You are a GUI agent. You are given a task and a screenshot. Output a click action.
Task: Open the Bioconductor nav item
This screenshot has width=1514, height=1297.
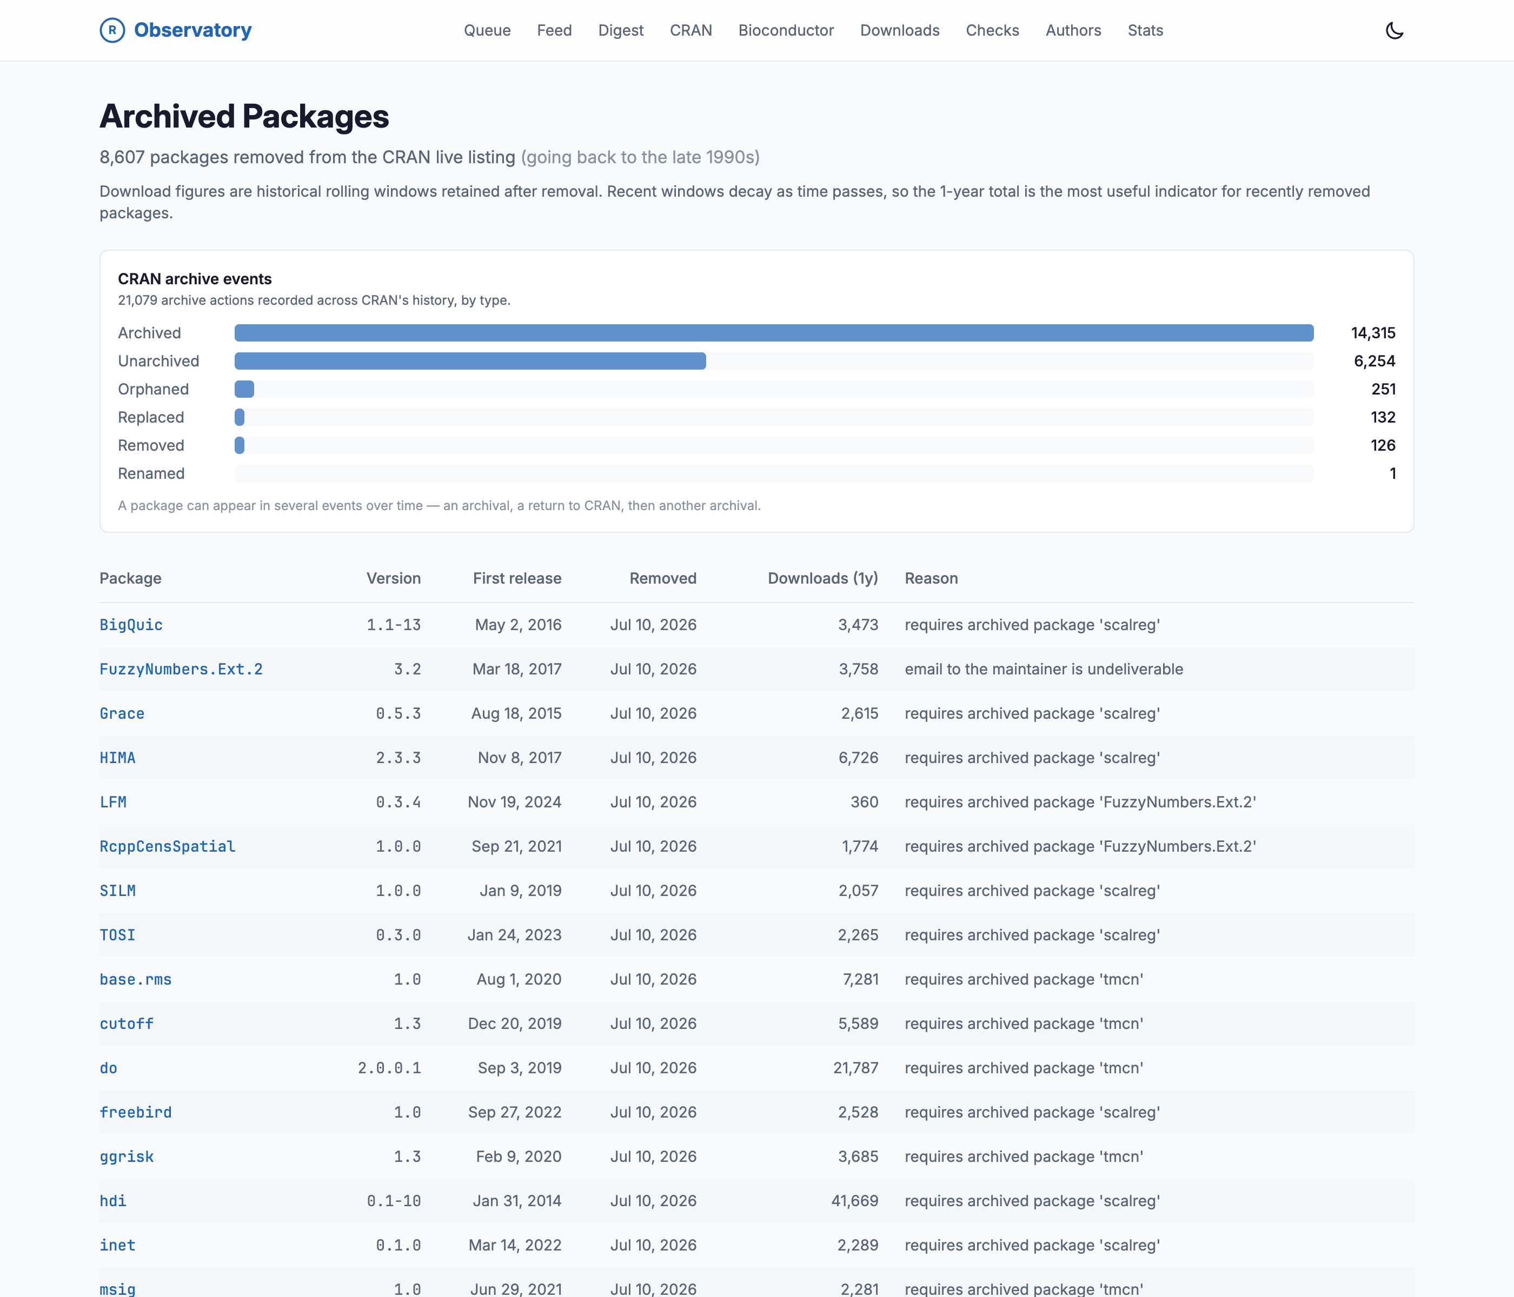[x=786, y=30]
